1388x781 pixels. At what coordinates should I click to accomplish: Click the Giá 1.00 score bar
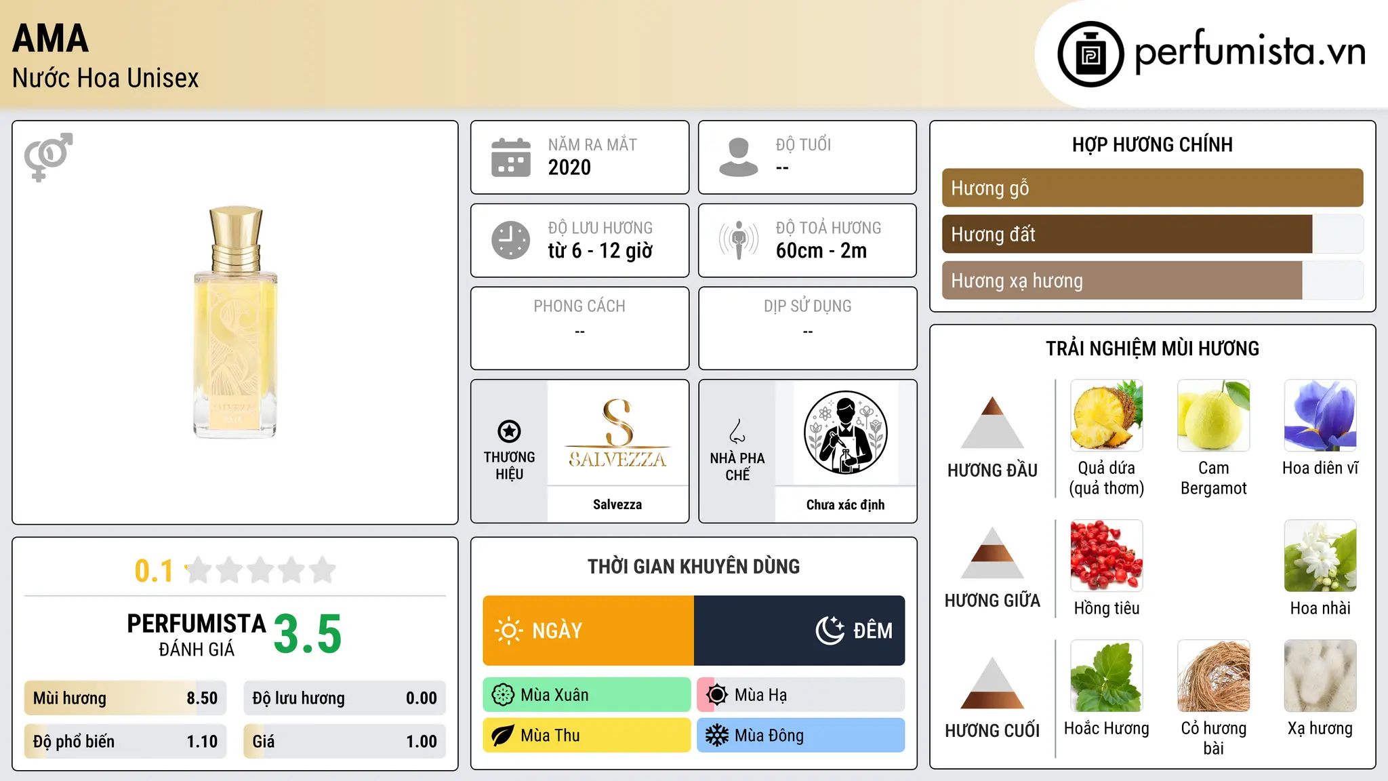click(x=345, y=742)
